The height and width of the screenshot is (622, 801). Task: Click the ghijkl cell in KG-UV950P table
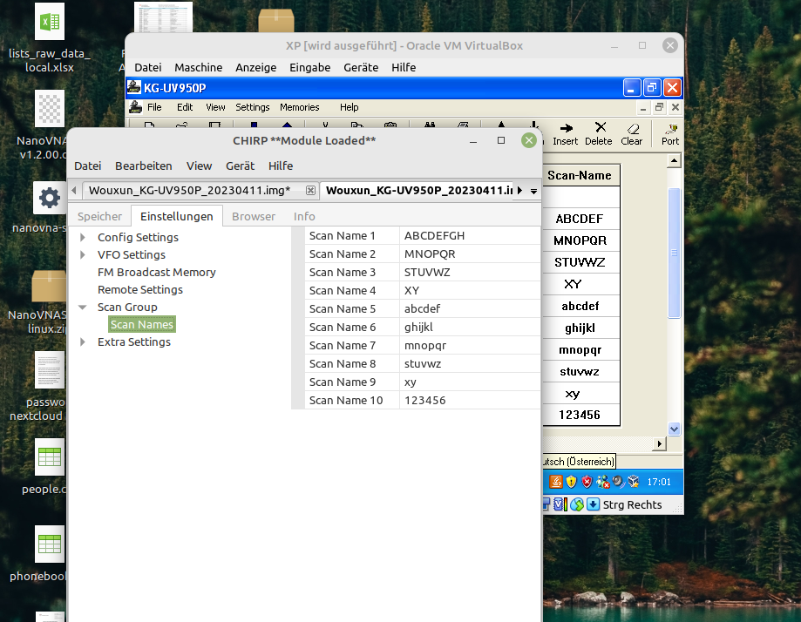pyautogui.click(x=580, y=328)
